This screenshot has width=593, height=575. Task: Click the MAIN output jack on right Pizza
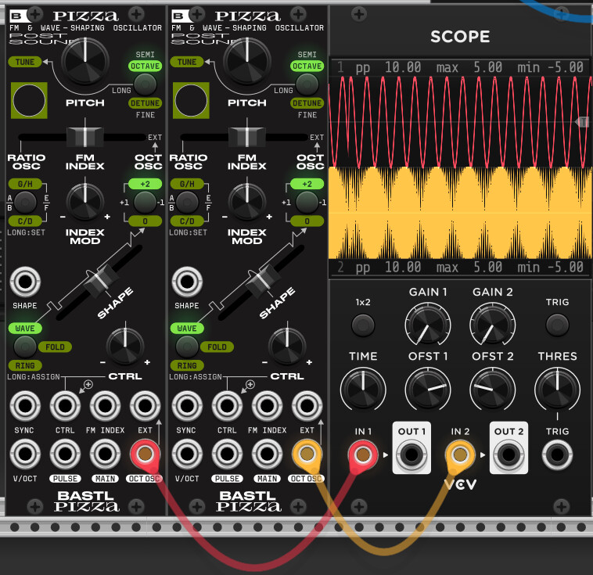click(x=267, y=454)
